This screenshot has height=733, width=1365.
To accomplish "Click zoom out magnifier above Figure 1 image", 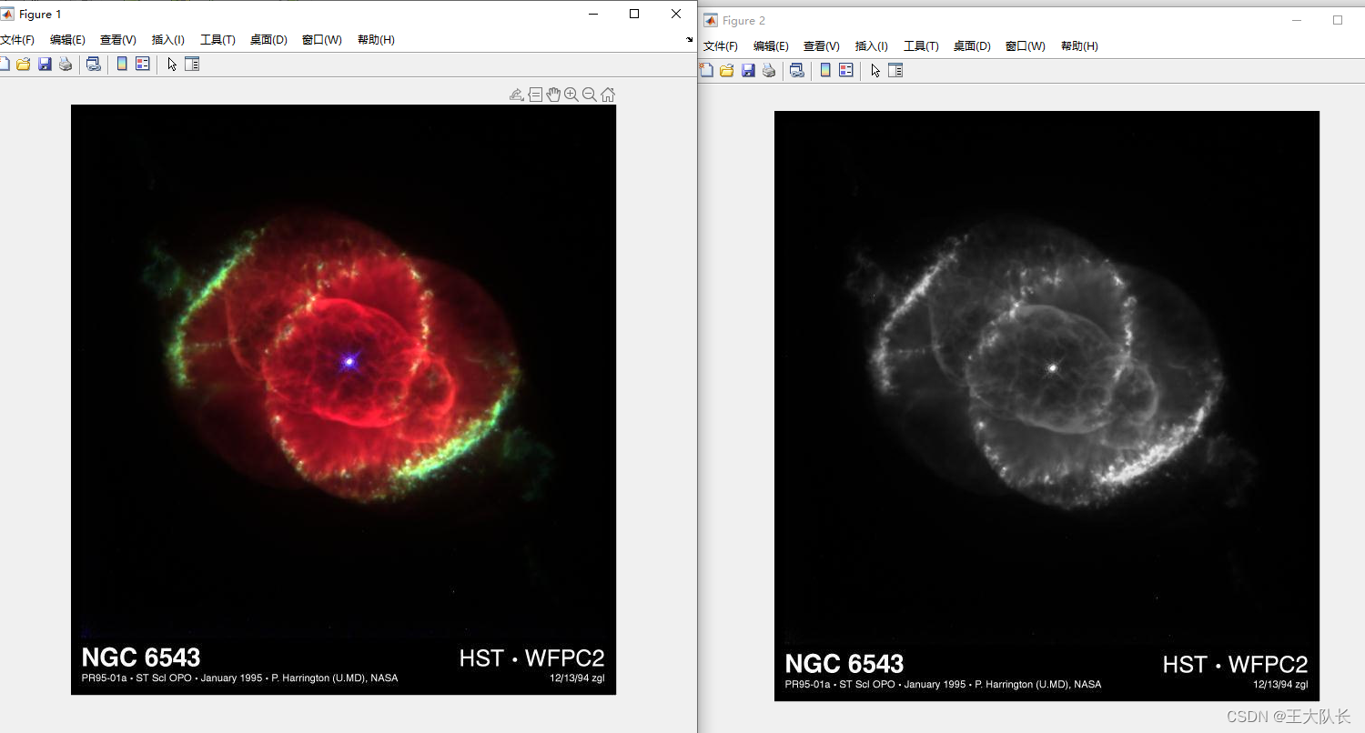I will [x=590, y=95].
